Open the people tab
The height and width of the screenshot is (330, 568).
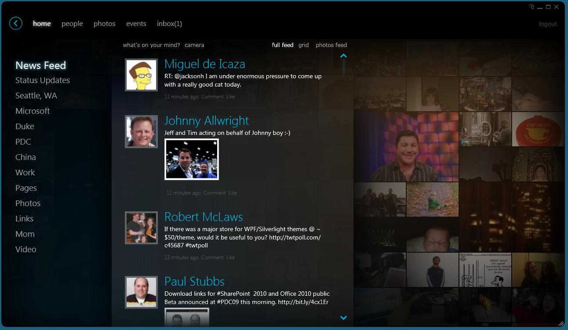[72, 24]
